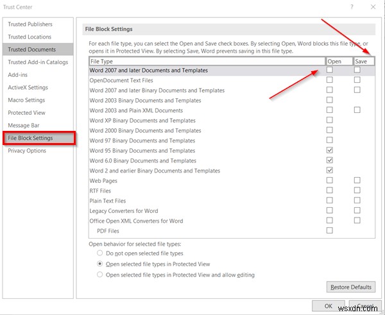Image resolution: width=385 pixels, height=315 pixels.
Task: Check Open for OpenDocument Text Files
Action: pos(330,80)
